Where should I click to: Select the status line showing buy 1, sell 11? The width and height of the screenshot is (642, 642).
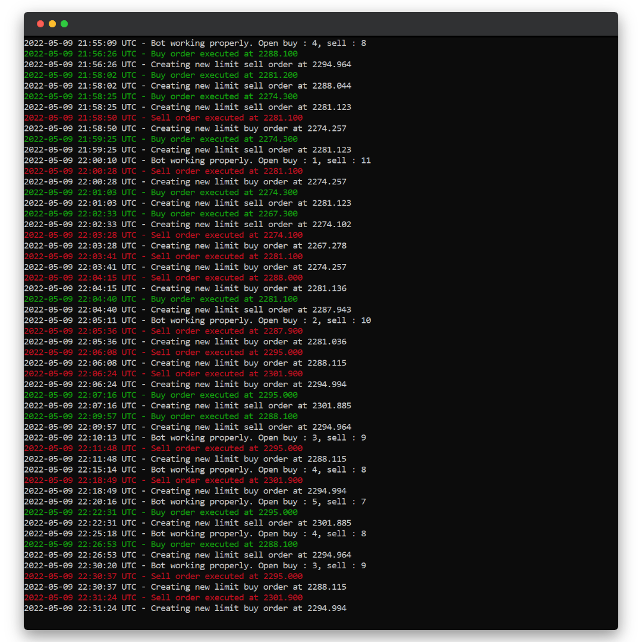197,160
